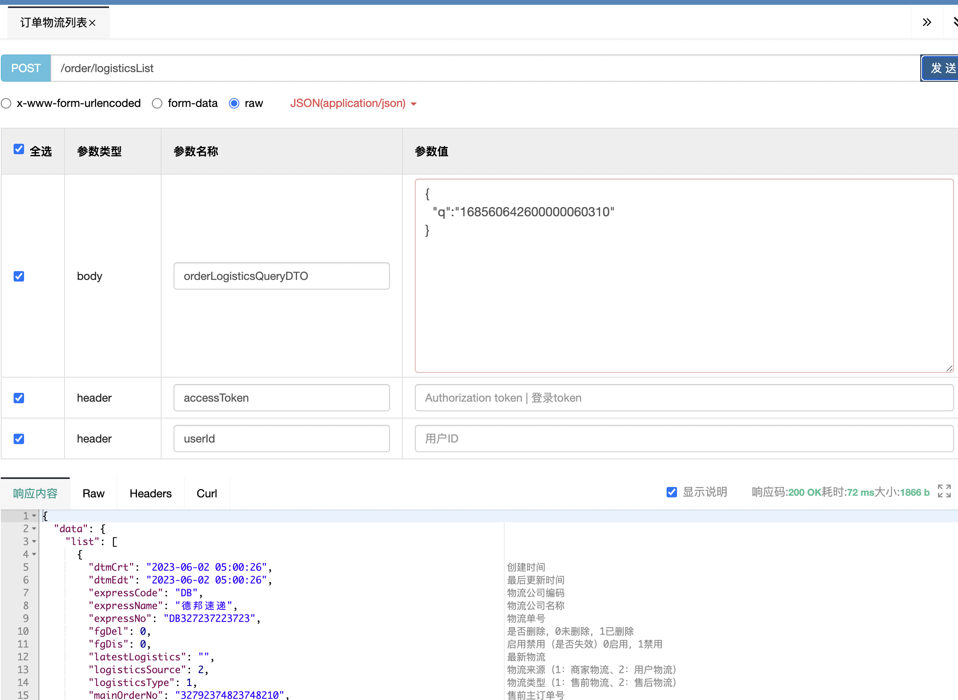Select x-www-form-urlencoded radio option
The width and height of the screenshot is (958, 700).
pyautogui.click(x=6, y=103)
